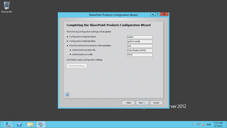This screenshot has height=128, width=227.
Task: Select the Central Administration URL field
Action: [140, 50]
